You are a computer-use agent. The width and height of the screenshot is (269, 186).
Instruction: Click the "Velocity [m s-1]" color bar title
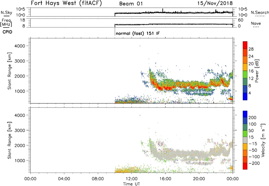pyautogui.click(x=263, y=140)
